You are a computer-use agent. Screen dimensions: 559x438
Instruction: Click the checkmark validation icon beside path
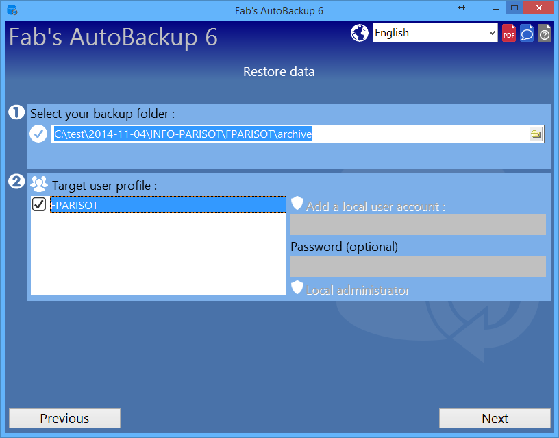point(38,134)
